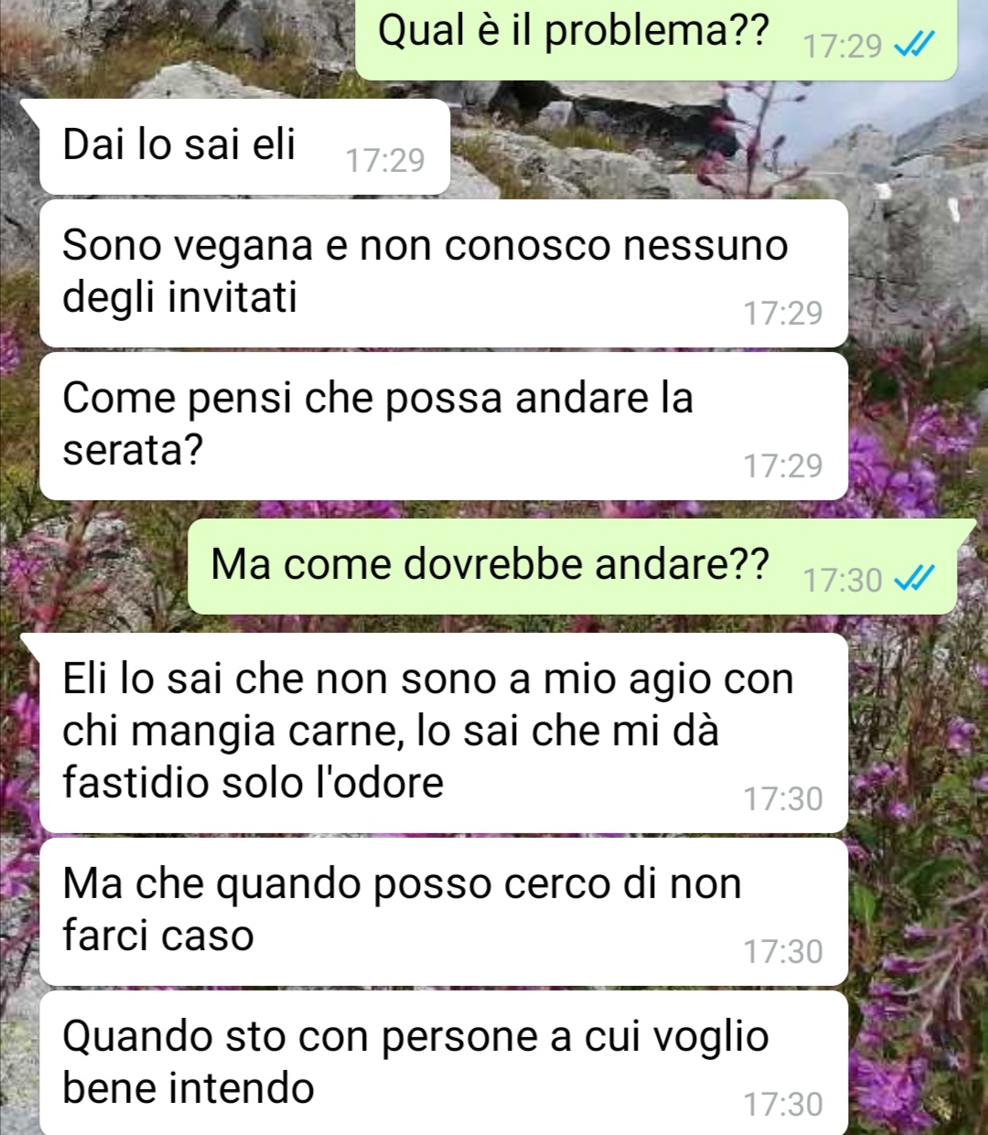Select the 'Quando sto con persone a cui voglio bene' bubble

click(444, 1064)
